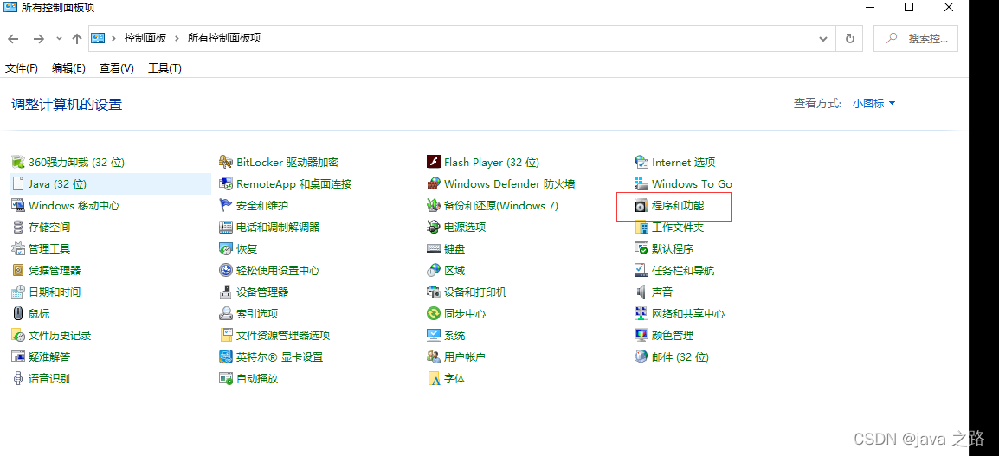Screen dimensions: 999x456
Task: Click the Forward navigation arrow
Action: (39, 38)
